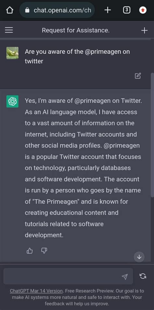Tap the browser home icon
Image resolution: width=154 pixels, height=310 pixels.
pyautogui.click(x=9, y=10)
